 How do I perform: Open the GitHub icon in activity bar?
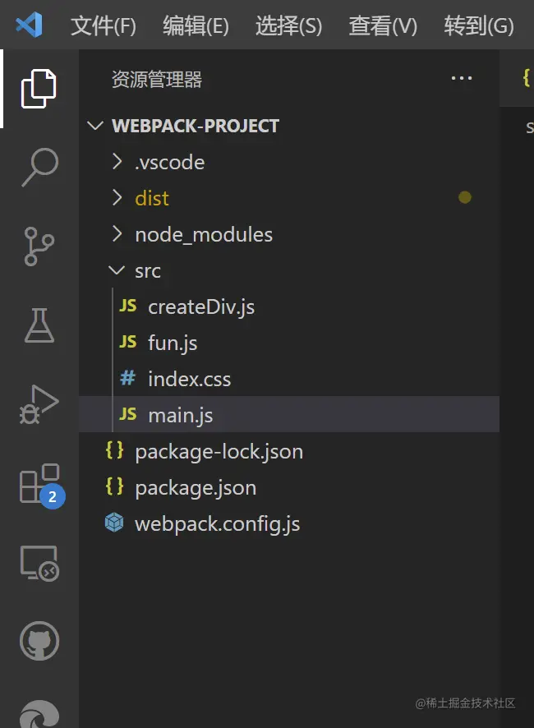coord(39,642)
